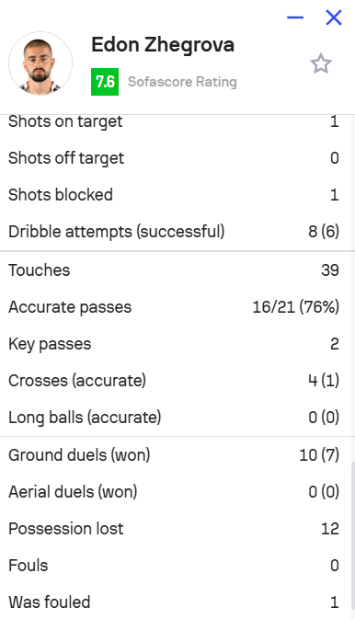The height and width of the screenshot is (619, 355).
Task: Click the Possession lost stat row
Action: coord(174,529)
